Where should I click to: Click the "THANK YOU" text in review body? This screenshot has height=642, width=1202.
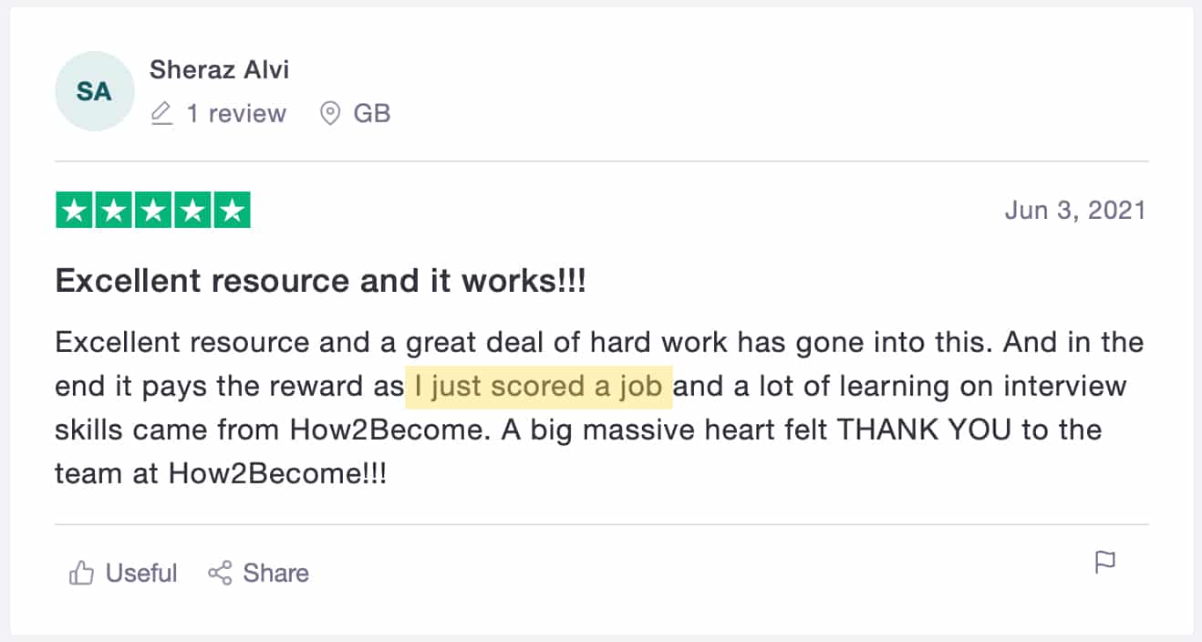tap(924, 430)
